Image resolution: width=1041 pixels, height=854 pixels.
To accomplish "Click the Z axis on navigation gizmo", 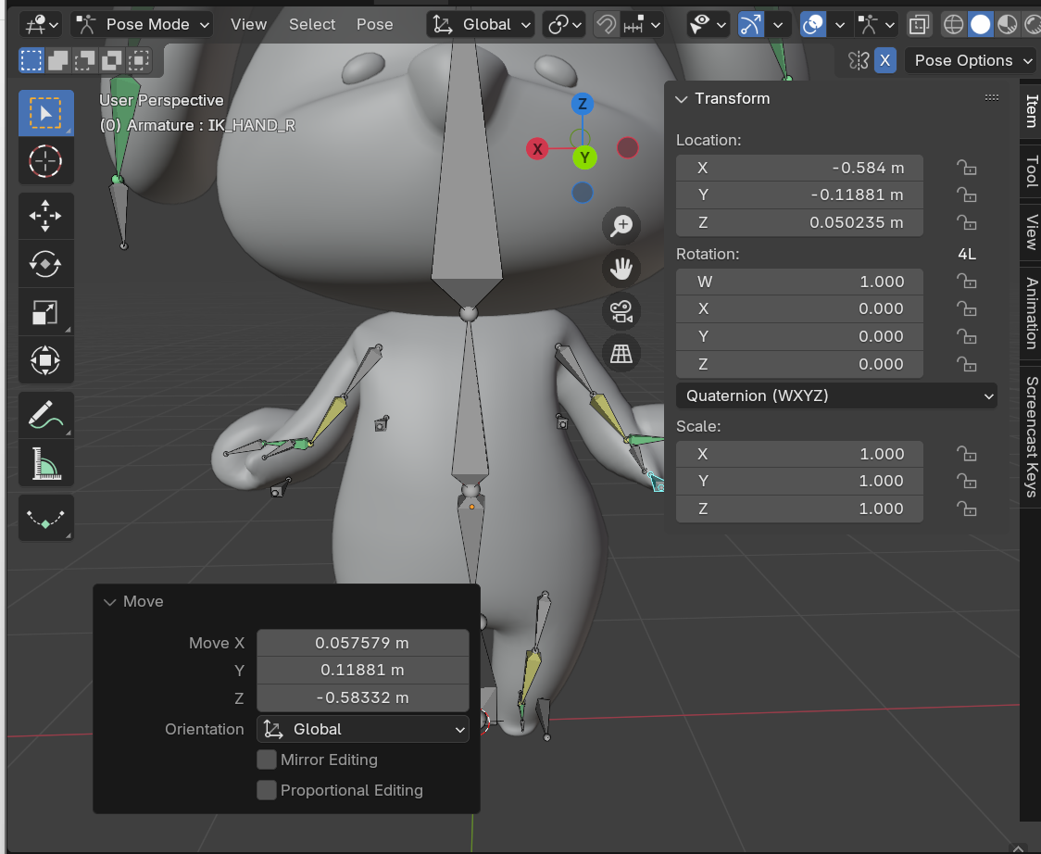I will tap(583, 104).
